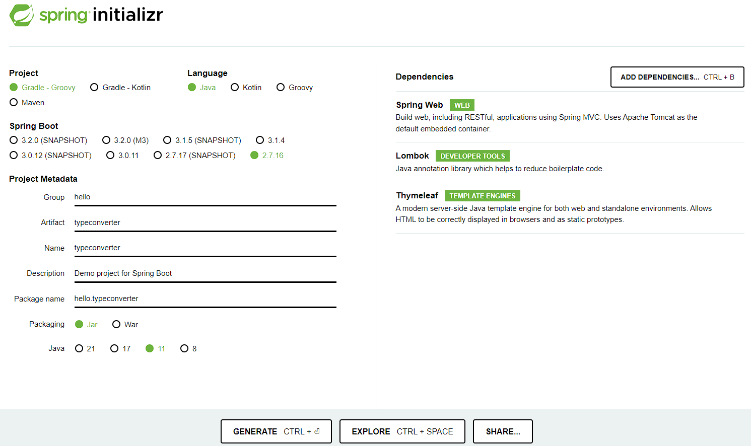This screenshot has width=751, height=446.
Task: Click the Spring Initializr leaf logo
Action: pos(22,15)
